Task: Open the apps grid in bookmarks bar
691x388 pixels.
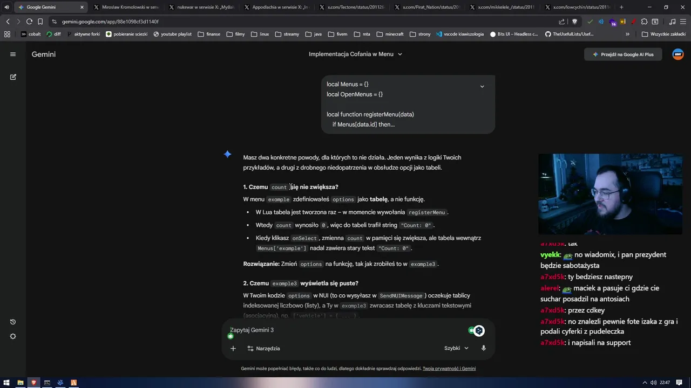Action: click(7, 34)
